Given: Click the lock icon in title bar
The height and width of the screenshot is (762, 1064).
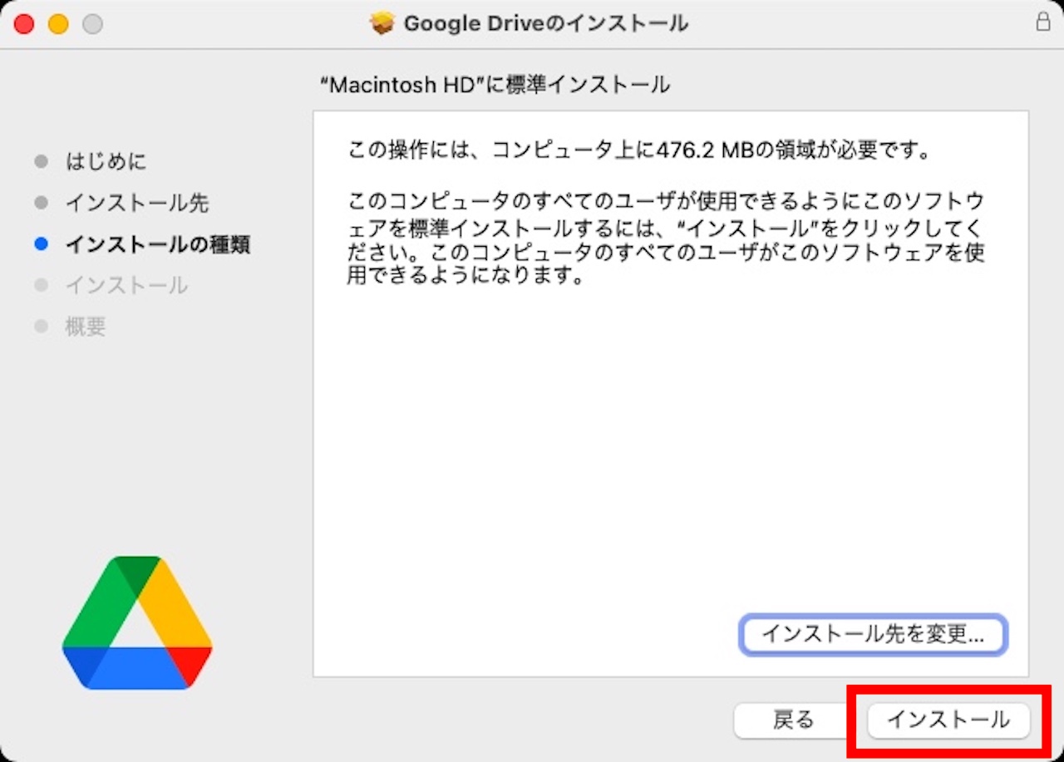Looking at the screenshot, I should (1042, 22).
